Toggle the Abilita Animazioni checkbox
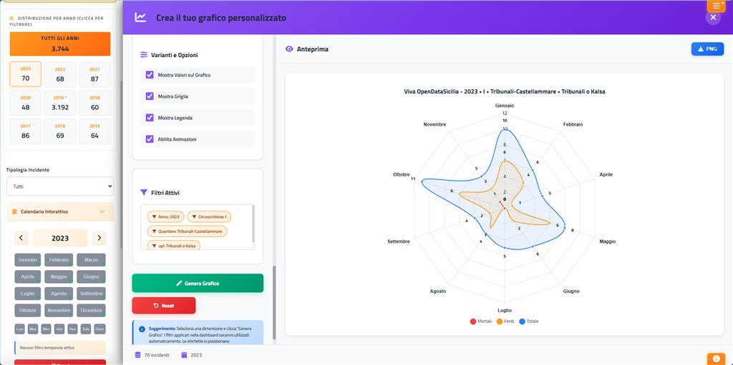The height and width of the screenshot is (365, 733). pyautogui.click(x=150, y=139)
